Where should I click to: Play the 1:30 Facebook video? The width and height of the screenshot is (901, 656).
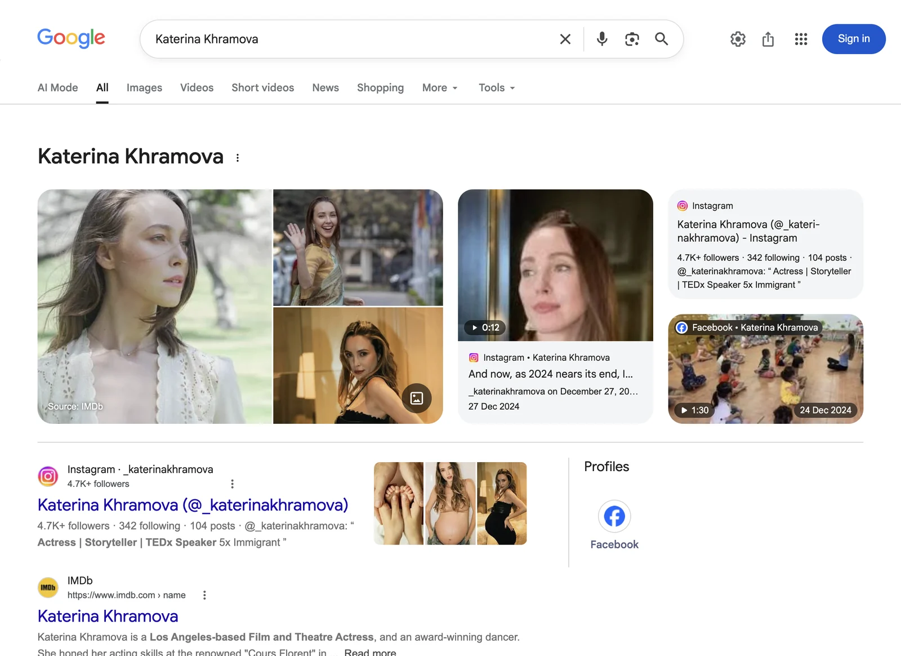pos(765,369)
